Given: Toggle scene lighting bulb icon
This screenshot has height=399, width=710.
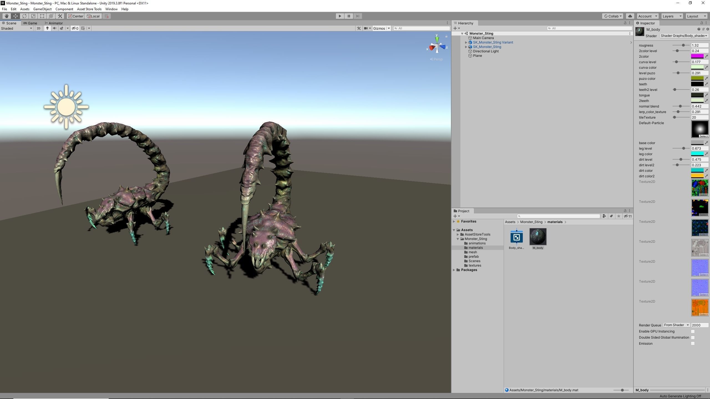Looking at the screenshot, I should pyautogui.click(x=47, y=28).
